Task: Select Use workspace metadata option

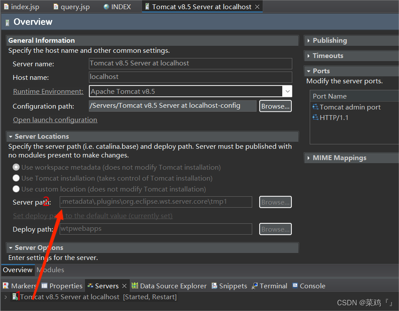Action: [16, 167]
